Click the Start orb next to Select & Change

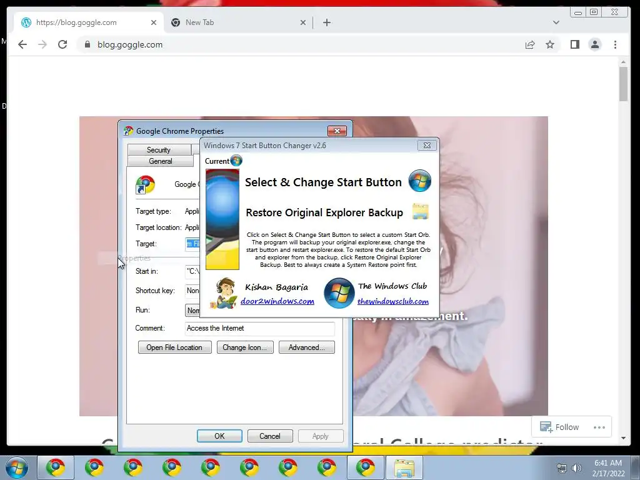[420, 181]
